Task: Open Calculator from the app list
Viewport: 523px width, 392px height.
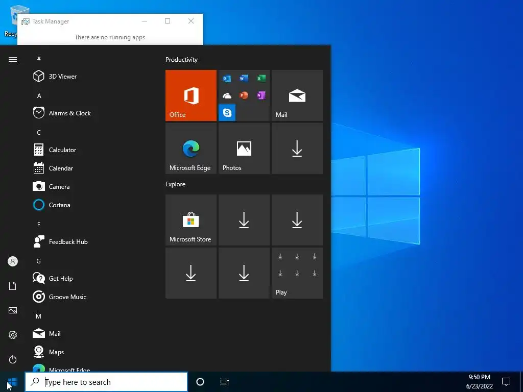Action: click(x=90, y=150)
